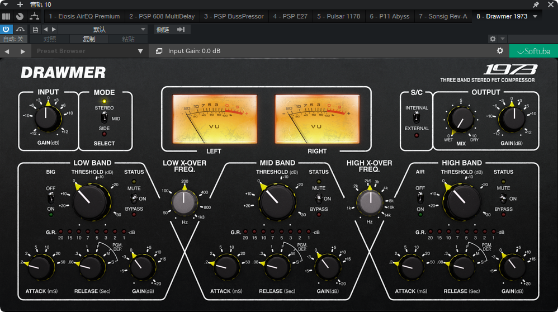
Task: Open the channel editor bars icon
Action: point(6,16)
